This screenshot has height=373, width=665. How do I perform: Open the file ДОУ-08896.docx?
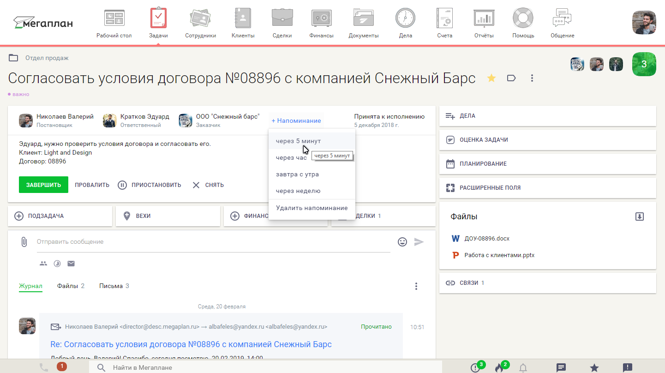click(487, 239)
